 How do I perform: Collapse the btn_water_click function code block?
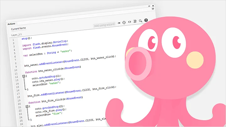pos(24,76)
